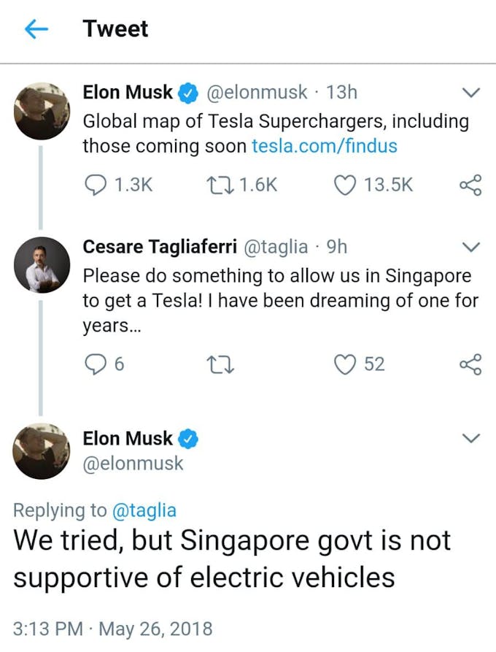Expand options for Cesare Tagliaferri's tweet

[x=472, y=247]
